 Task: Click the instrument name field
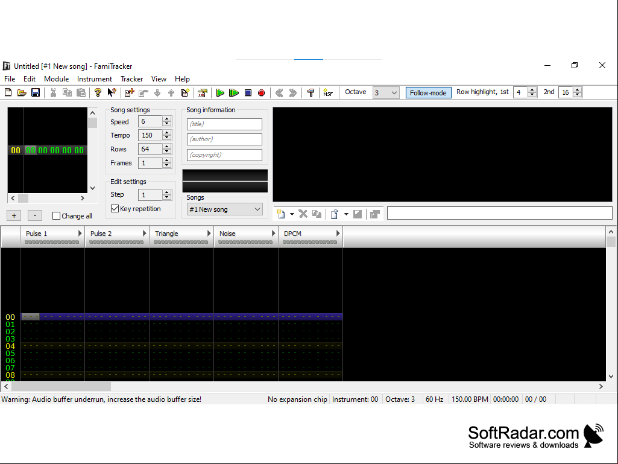499,213
